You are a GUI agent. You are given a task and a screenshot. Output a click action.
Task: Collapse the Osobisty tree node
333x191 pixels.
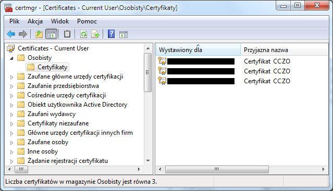coord(11,58)
